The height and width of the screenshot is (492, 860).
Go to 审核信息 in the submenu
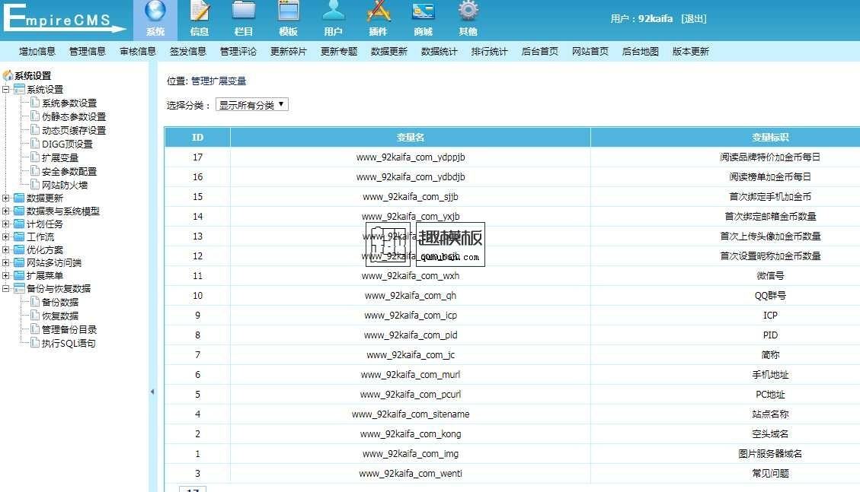coord(138,52)
